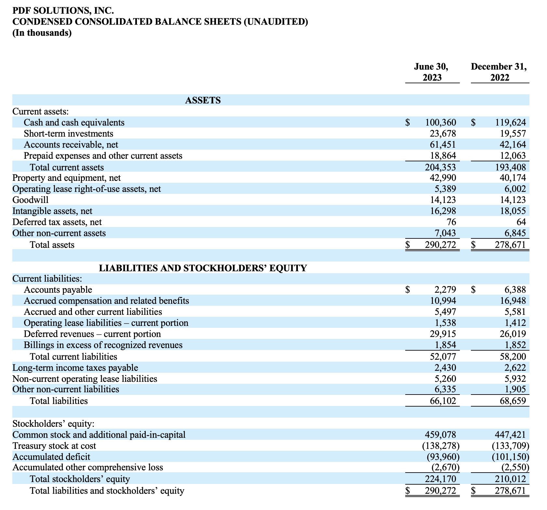Click the PDF Solutions, Inc. title
Viewport: 547px width, 510px height.
coord(63,11)
